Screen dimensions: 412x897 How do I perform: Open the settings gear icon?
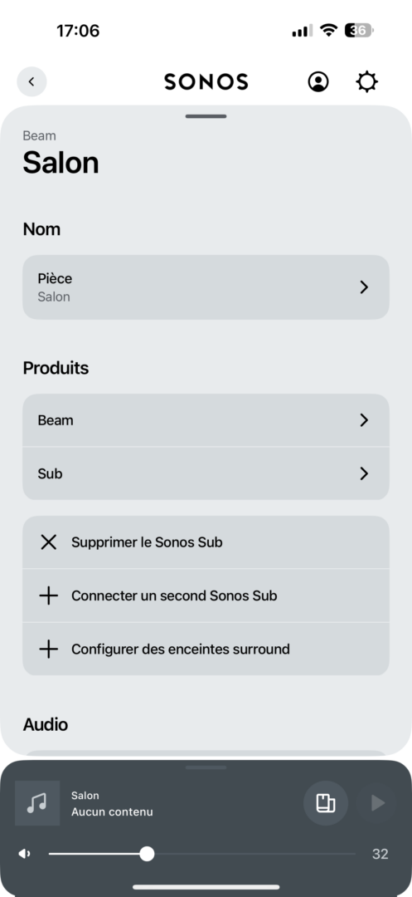(x=366, y=81)
